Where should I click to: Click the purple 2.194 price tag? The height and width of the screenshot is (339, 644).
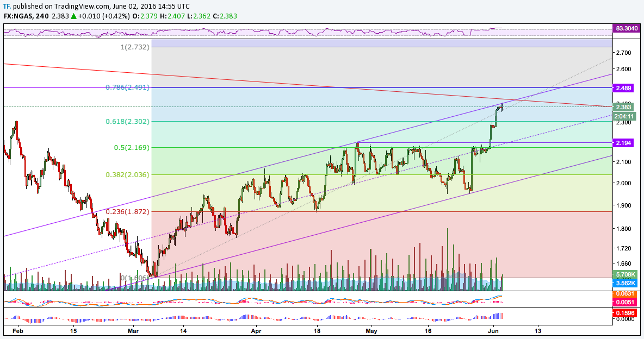tap(623, 143)
